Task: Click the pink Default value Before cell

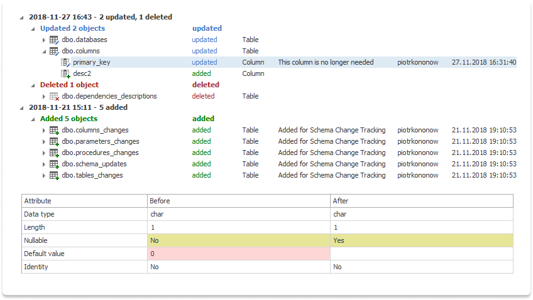Action: pos(238,254)
